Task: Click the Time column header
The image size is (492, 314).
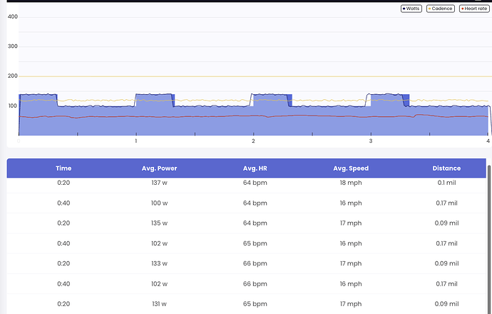Action: pos(63,168)
